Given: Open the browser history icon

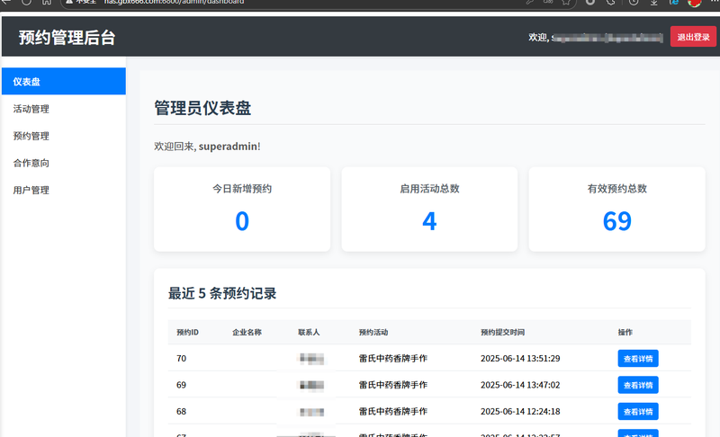Looking at the screenshot, I should click(634, 3).
